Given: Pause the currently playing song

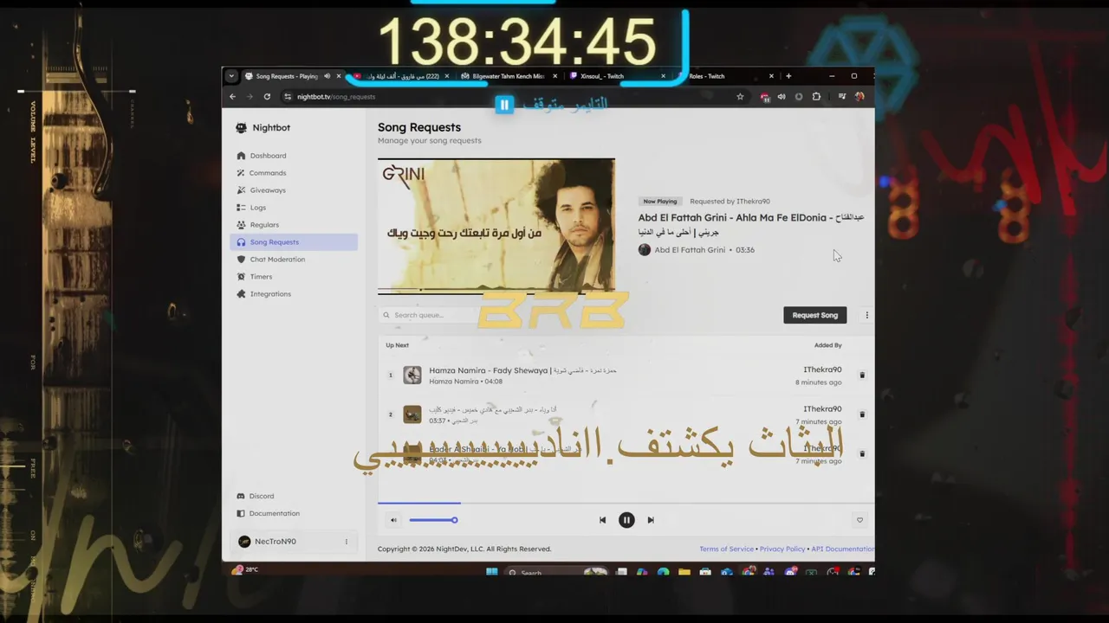Looking at the screenshot, I should tap(626, 520).
